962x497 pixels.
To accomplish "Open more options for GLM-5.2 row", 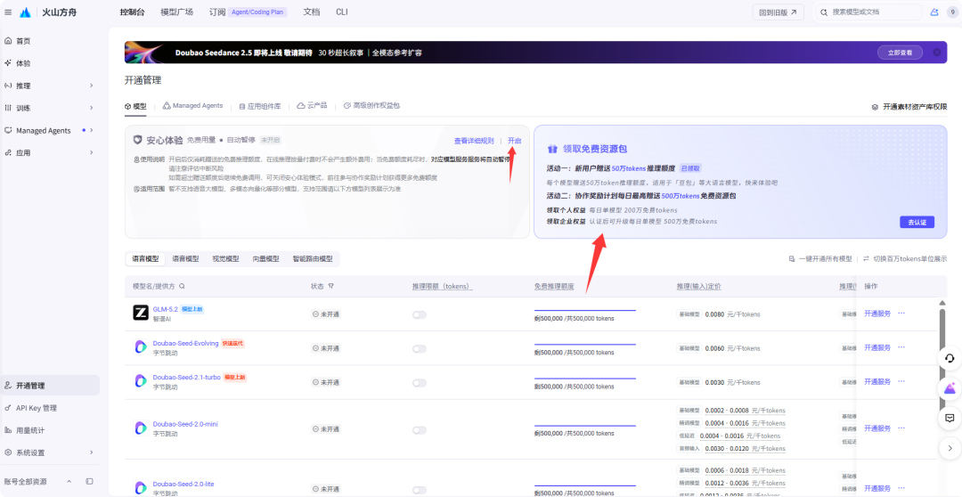I will (x=901, y=313).
